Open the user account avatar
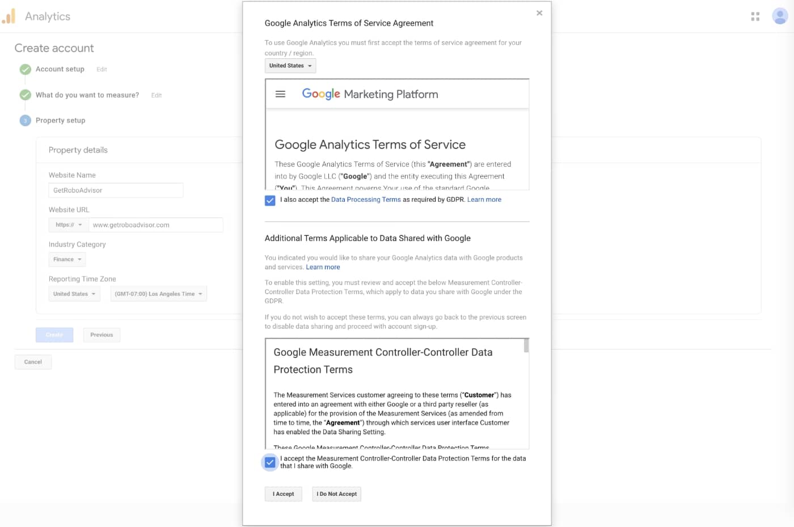Viewport: 794px width, 527px height. click(780, 16)
